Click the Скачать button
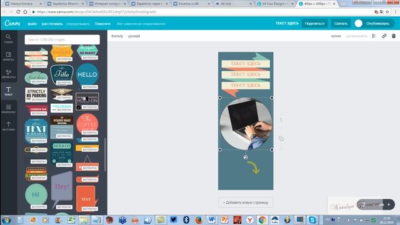 (341, 24)
